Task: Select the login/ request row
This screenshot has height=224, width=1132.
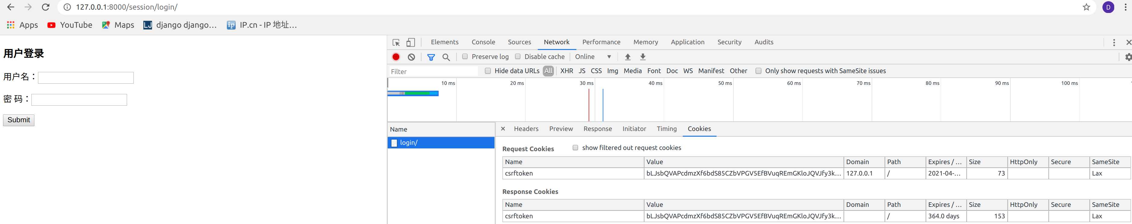Action: click(x=441, y=143)
